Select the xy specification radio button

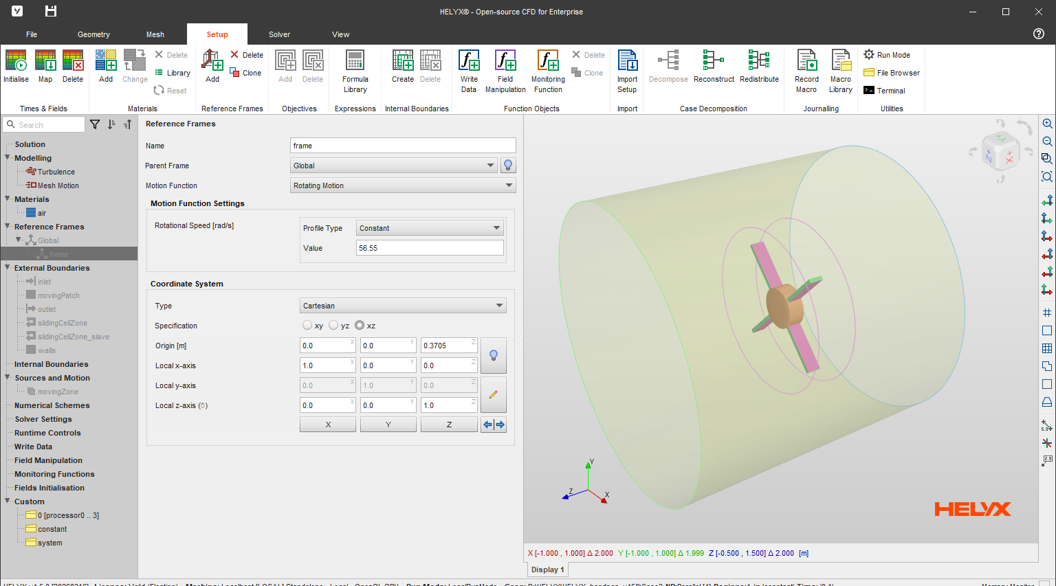click(307, 325)
